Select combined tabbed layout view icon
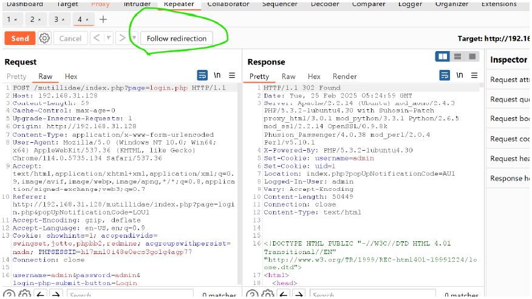This screenshot has width=532, height=299. point(472,57)
